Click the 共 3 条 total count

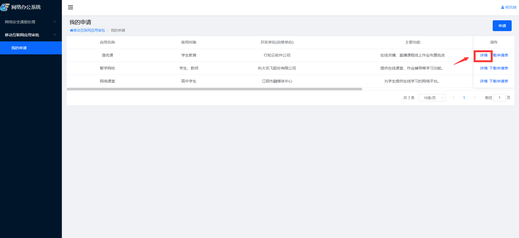click(x=409, y=98)
